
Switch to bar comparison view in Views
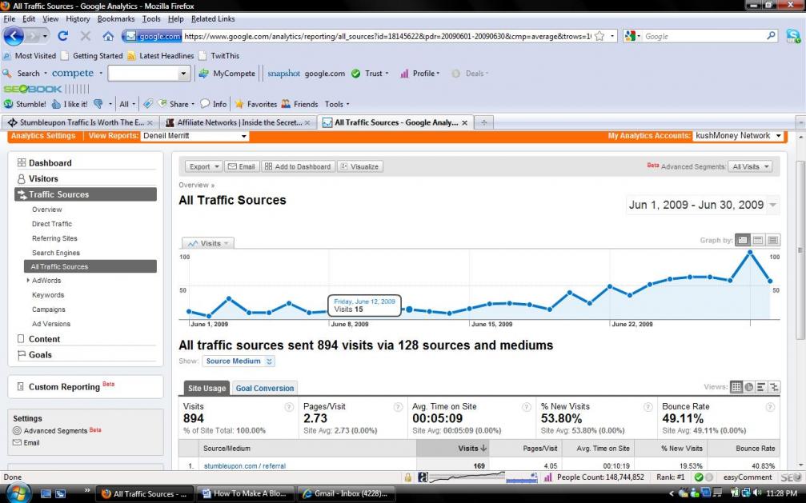point(761,387)
